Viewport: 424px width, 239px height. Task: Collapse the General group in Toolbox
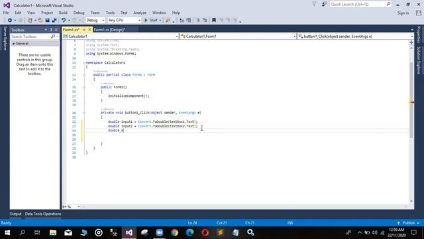pyautogui.click(x=13, y=44)
